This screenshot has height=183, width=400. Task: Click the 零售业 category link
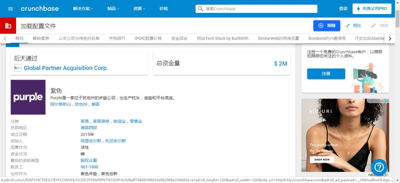[x=136, y=121]
